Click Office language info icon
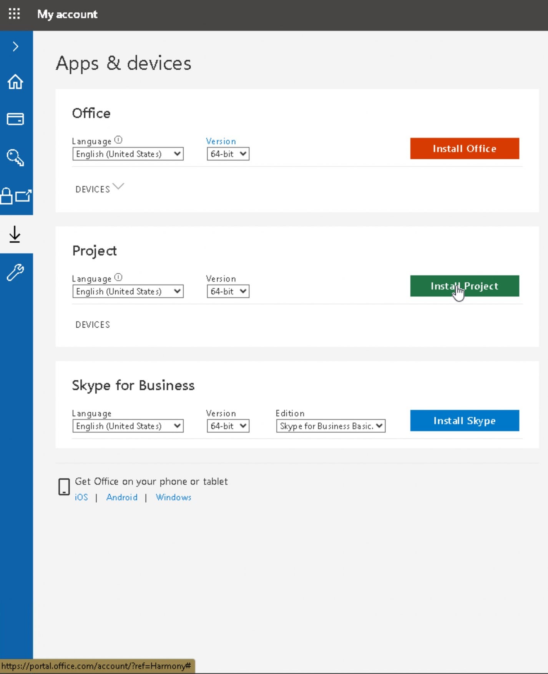Screen dimensions: 548x674 tap(119, 140)
